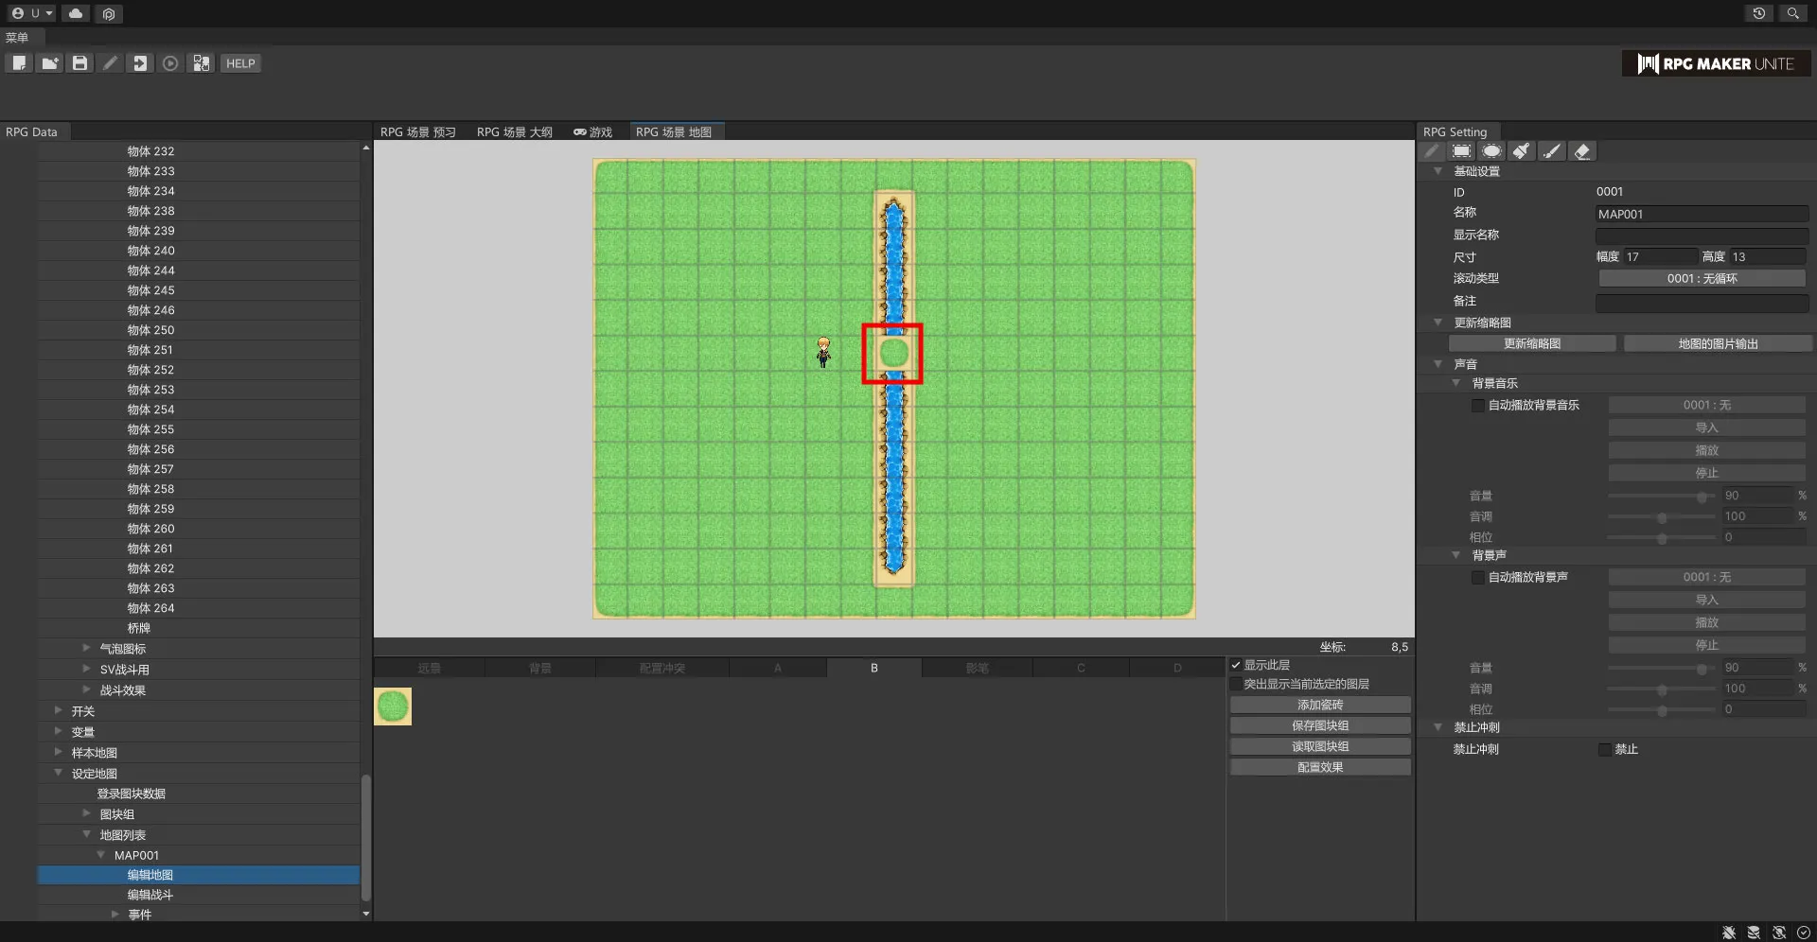The image size is (1817, 942).
Task: Click the play test icon in toolbar
Action: pos(170,63)
